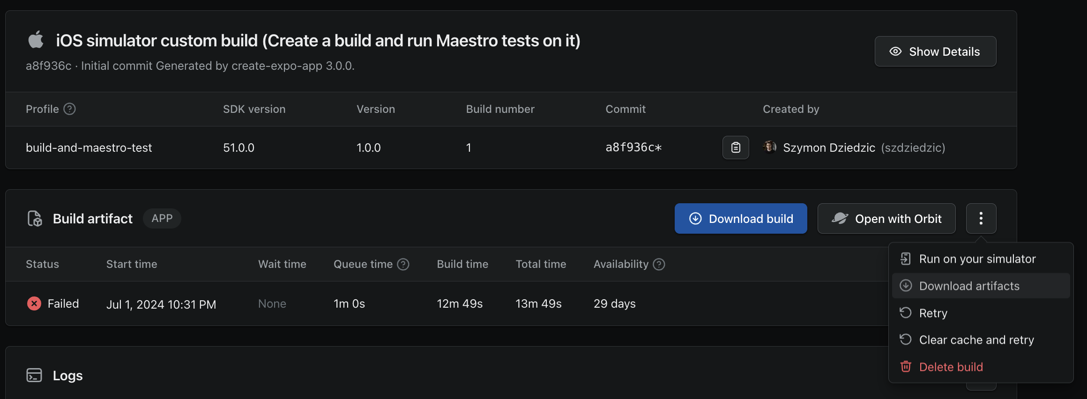Click Szymon Dziedzic's avatar

point(769,148)
